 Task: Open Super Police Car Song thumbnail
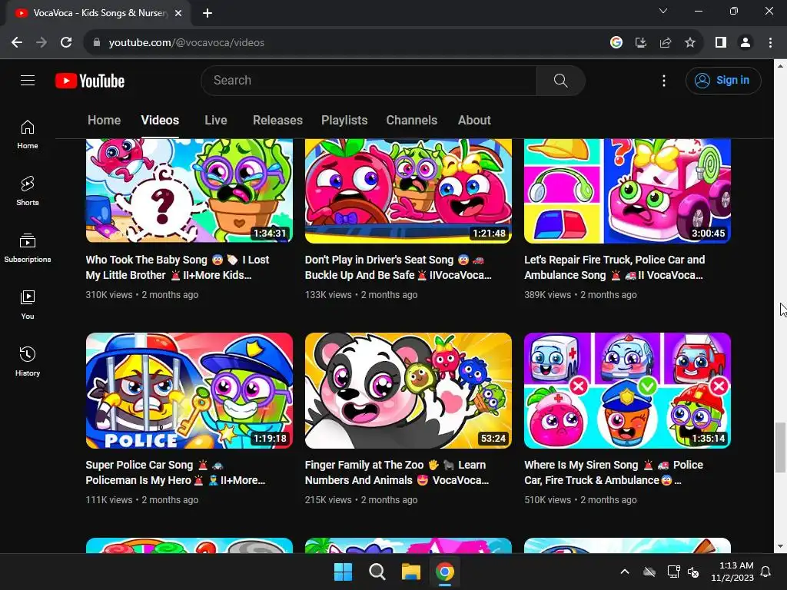[x=189, y=390]
